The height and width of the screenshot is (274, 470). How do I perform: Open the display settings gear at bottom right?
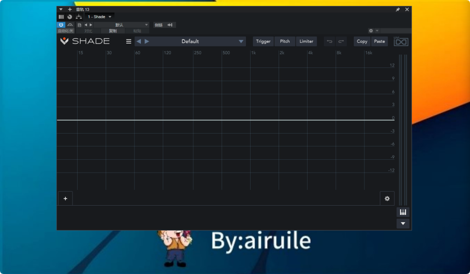[x=387, y=198]
